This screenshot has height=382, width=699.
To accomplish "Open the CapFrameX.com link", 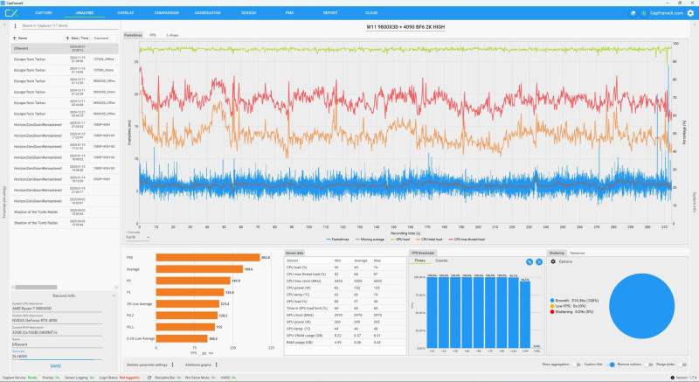I will [x=667, y=13].
